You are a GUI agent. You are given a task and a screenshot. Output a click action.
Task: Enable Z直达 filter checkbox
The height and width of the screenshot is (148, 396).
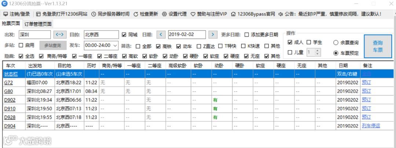coord(199,46)
